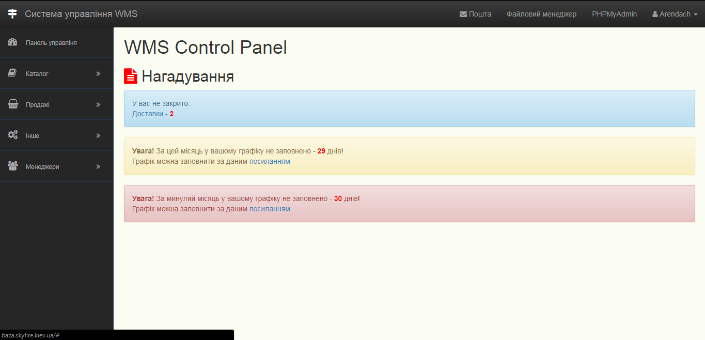Click the book icon beside Каталог
The image size is (705, 340).
point(12,73)
